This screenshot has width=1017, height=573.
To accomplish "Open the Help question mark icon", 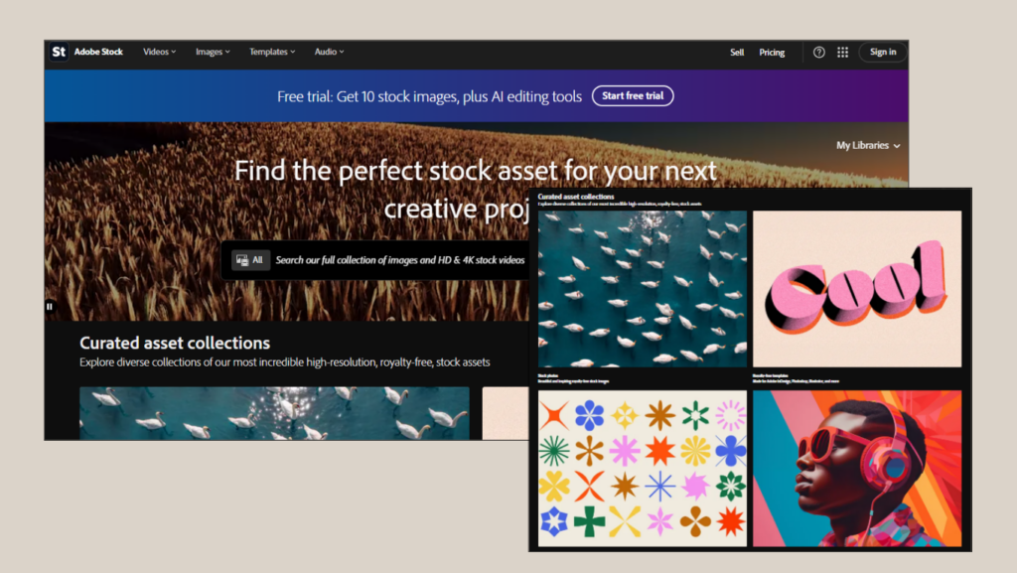I will (x=819, y=53).
